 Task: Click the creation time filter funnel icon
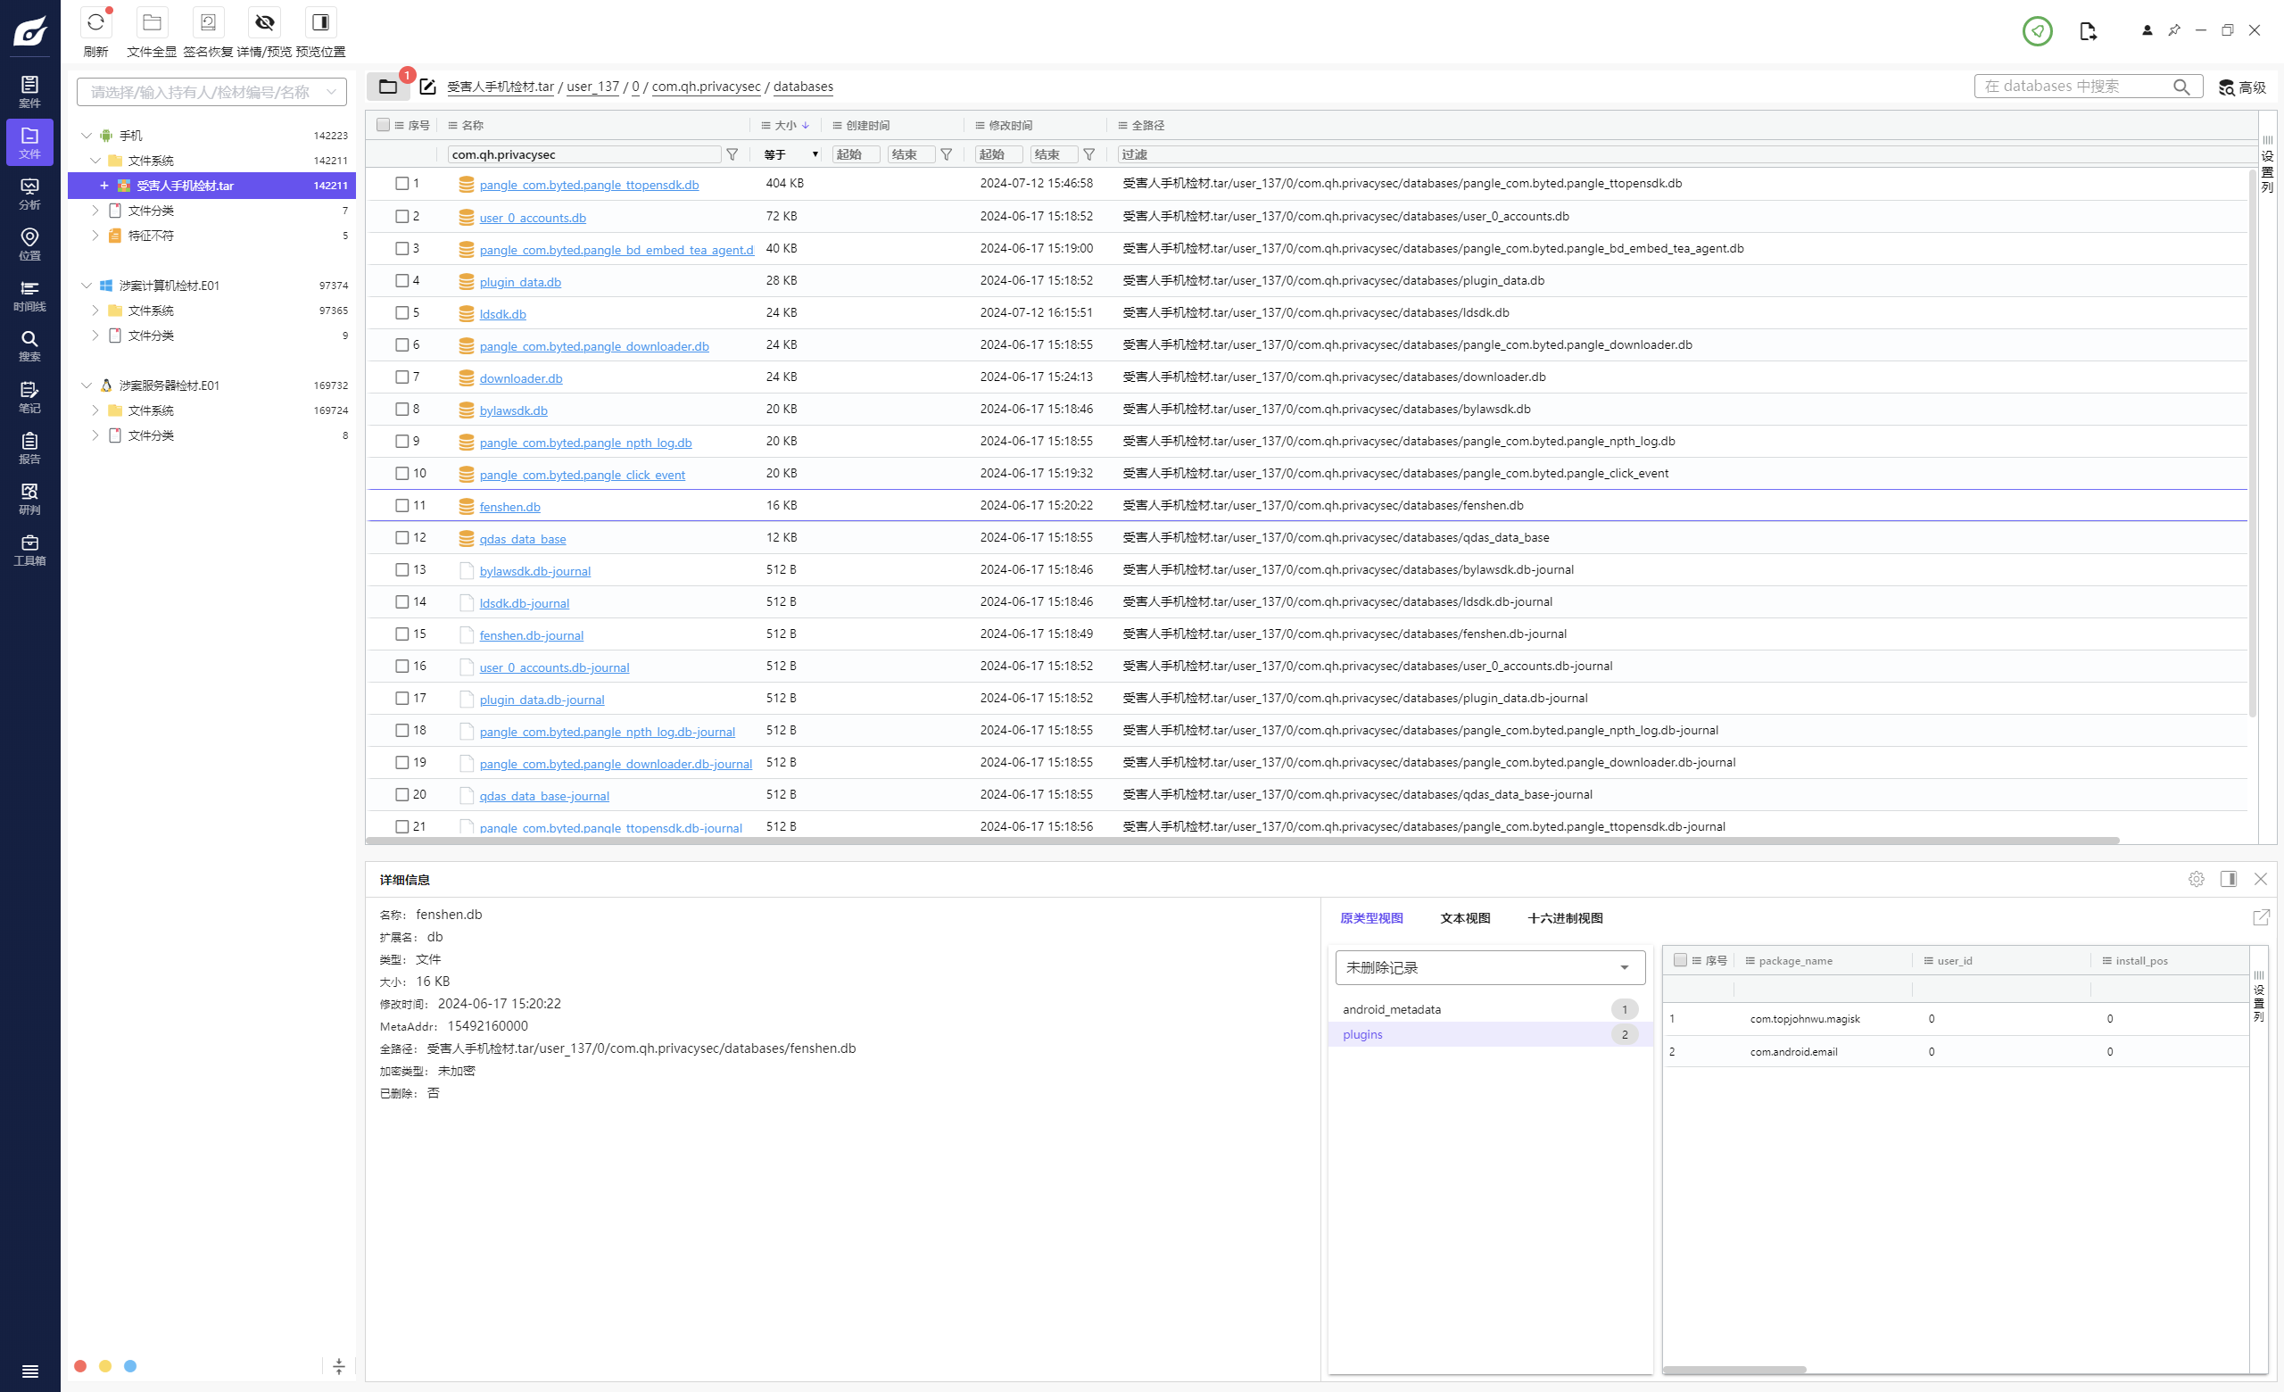(947, 154)
